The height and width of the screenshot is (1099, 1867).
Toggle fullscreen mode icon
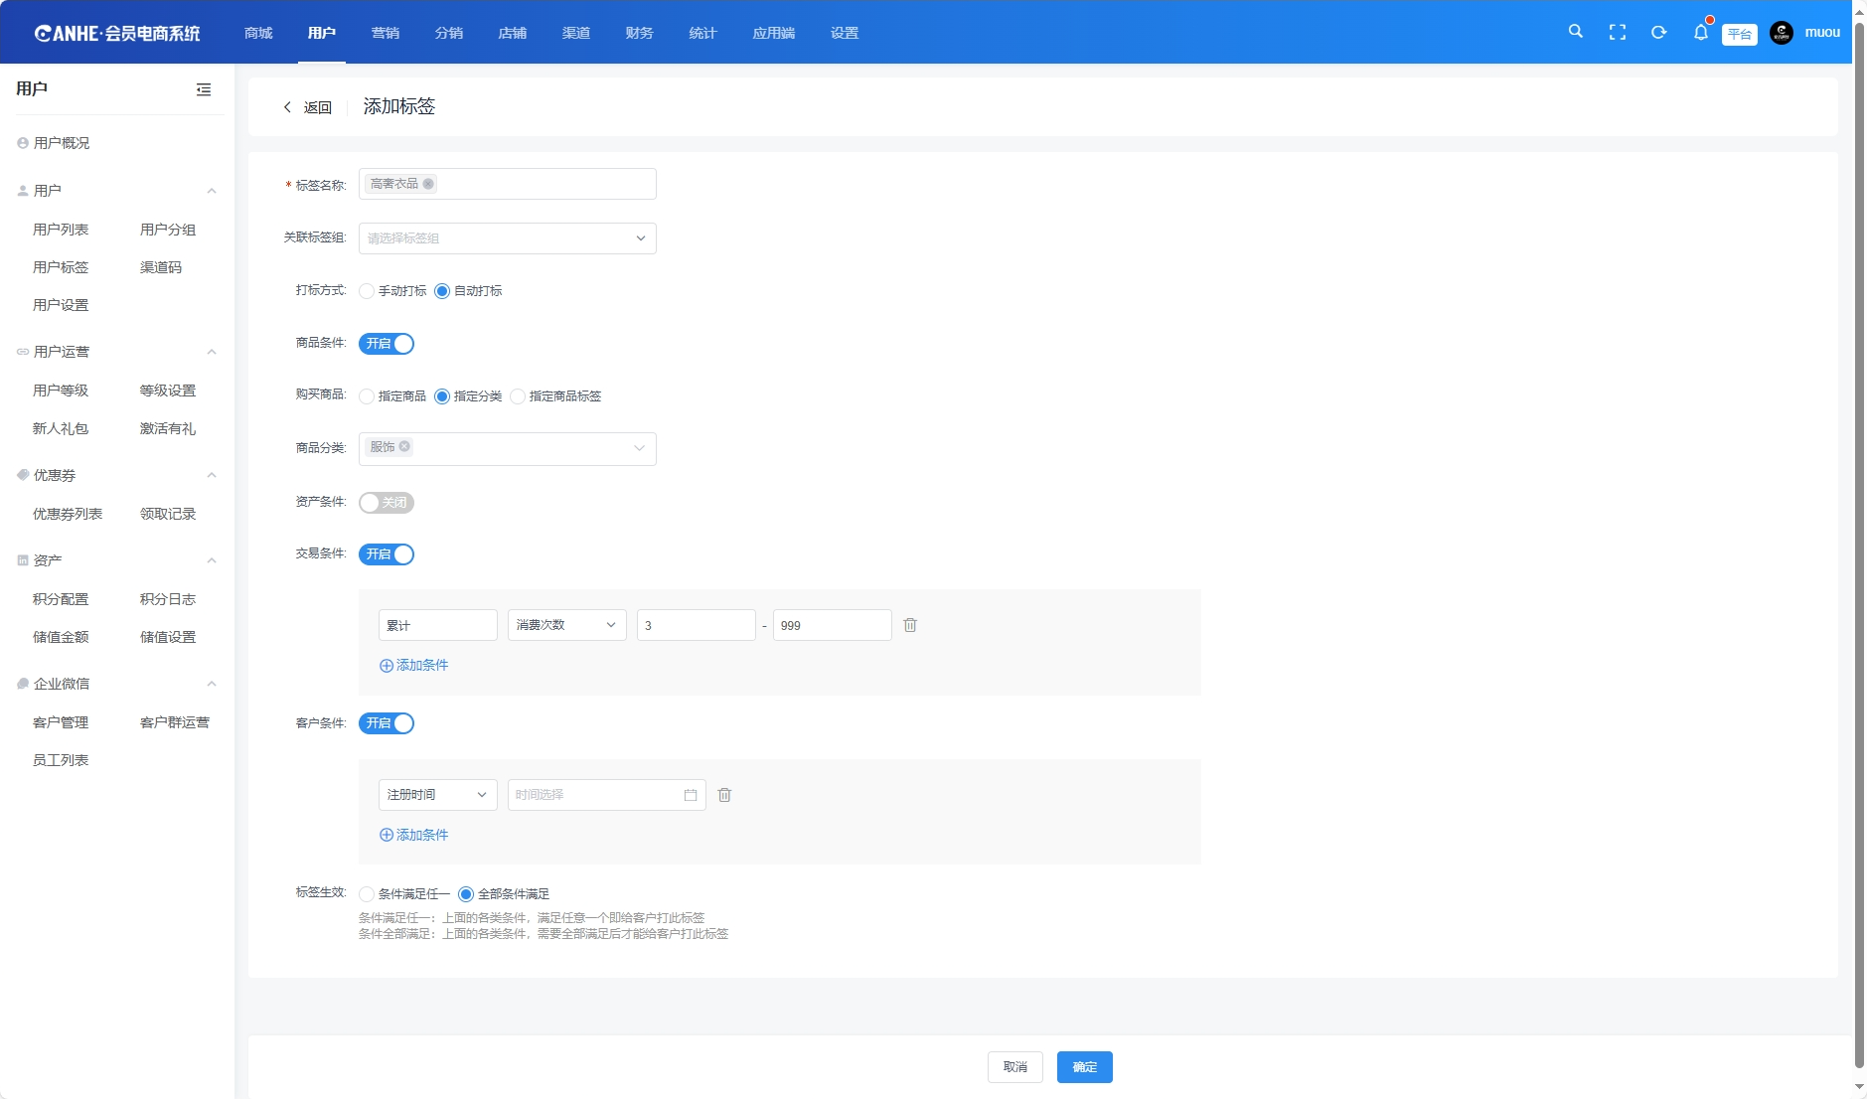(1617, 33)
